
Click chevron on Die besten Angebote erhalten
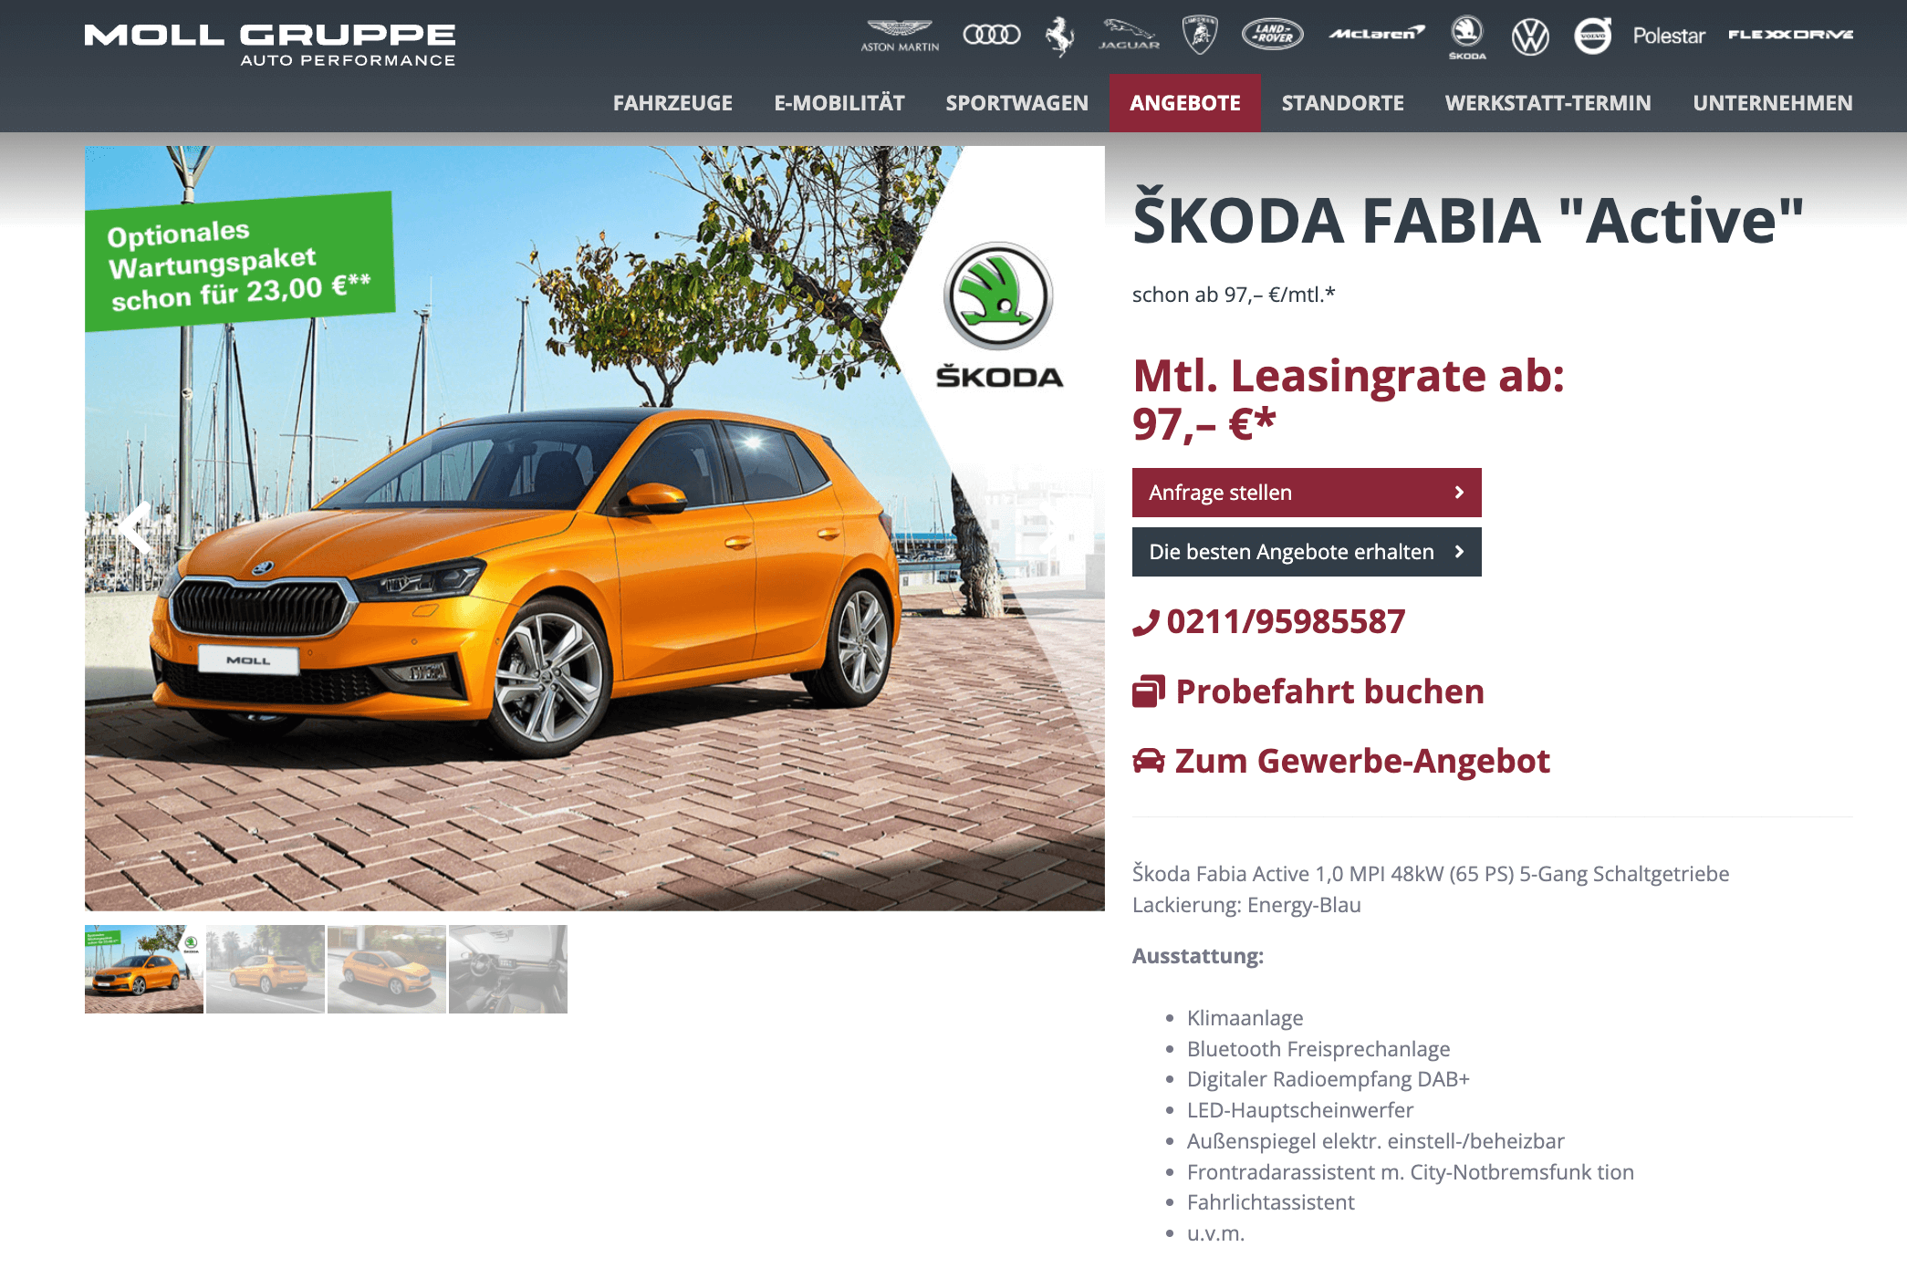tap(1459, 552)
